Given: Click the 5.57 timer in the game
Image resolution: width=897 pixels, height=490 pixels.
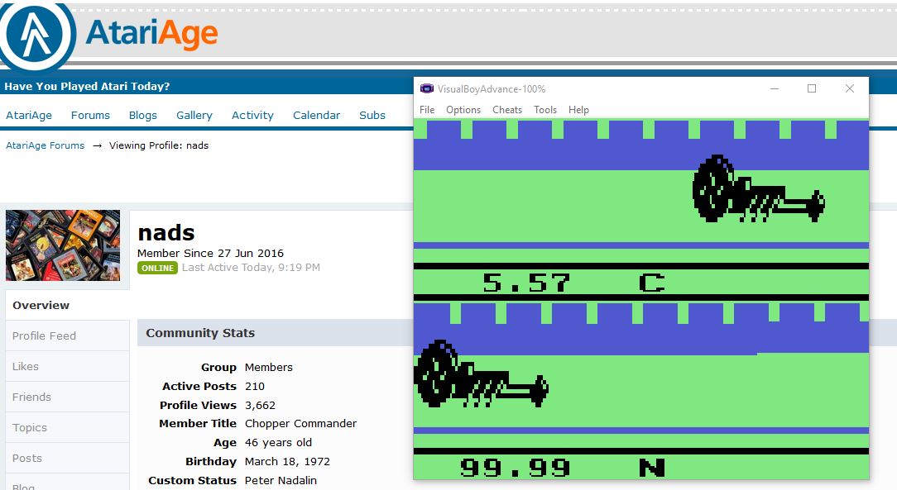Looking at the screenshot, I should coord(526,283).
